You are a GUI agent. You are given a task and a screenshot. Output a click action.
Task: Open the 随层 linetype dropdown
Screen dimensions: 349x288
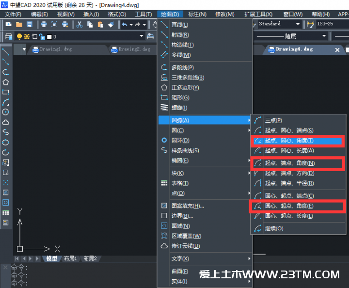324,36
